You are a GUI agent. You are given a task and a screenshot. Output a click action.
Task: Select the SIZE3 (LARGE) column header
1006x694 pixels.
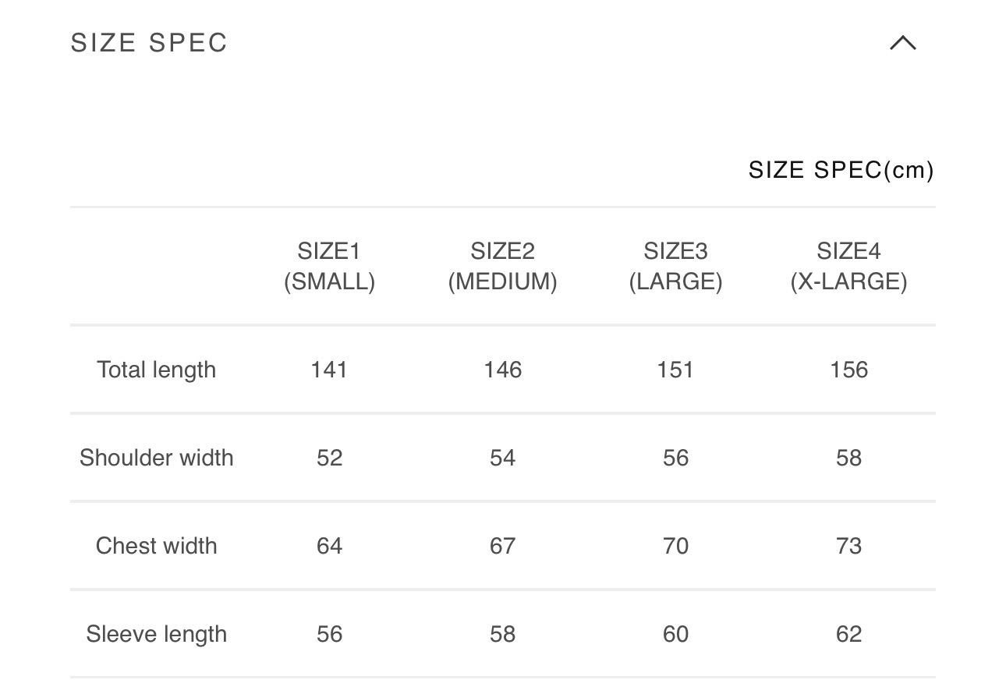(x=675, y=267)
